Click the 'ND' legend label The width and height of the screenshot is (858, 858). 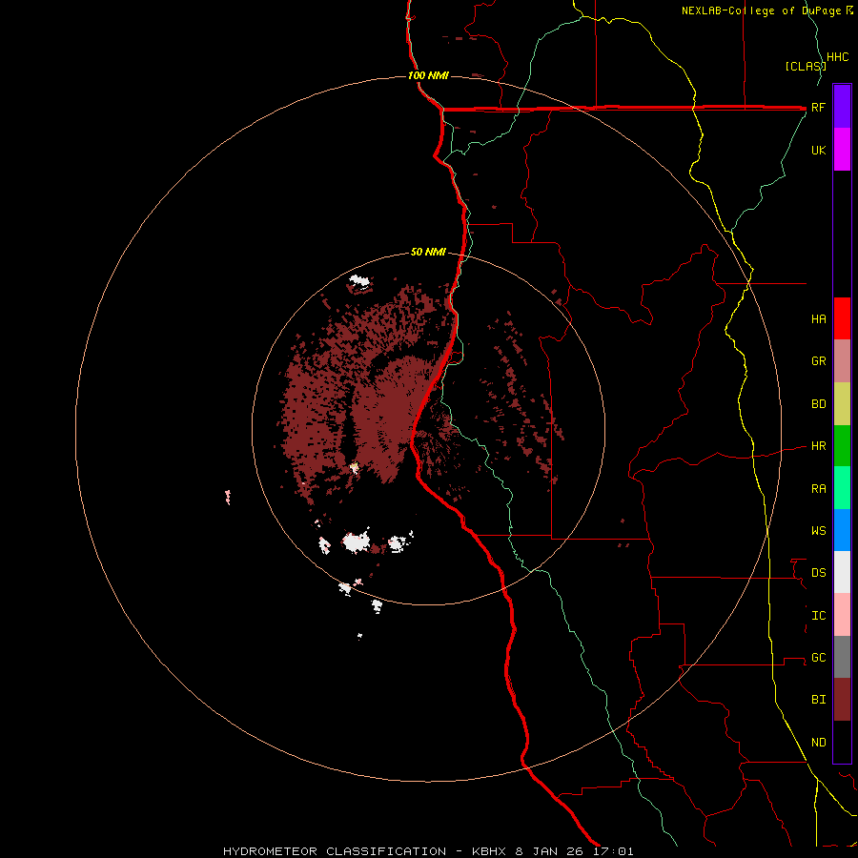click(818, 743)
